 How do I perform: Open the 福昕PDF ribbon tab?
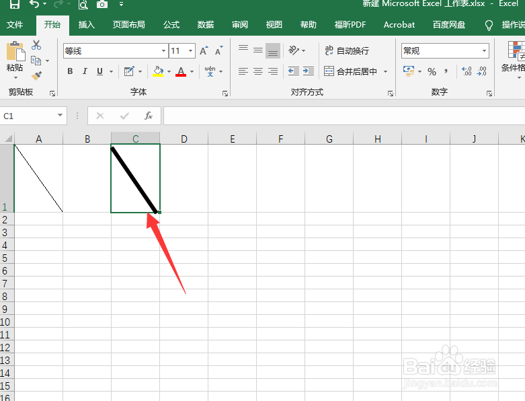[350, 25]
